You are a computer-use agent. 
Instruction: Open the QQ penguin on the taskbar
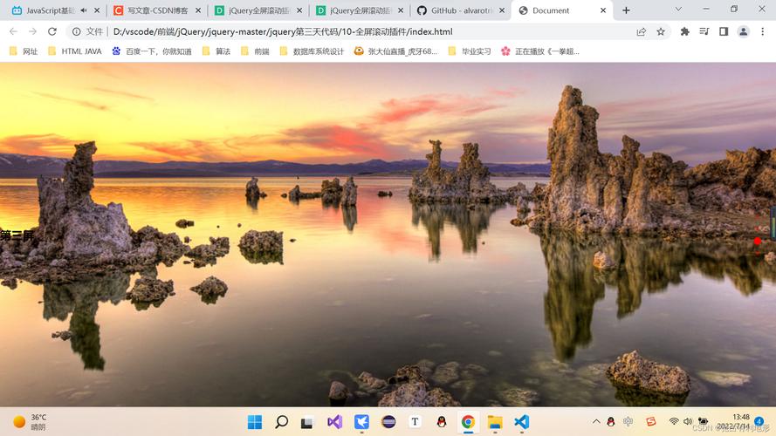[x=442, y=422]
